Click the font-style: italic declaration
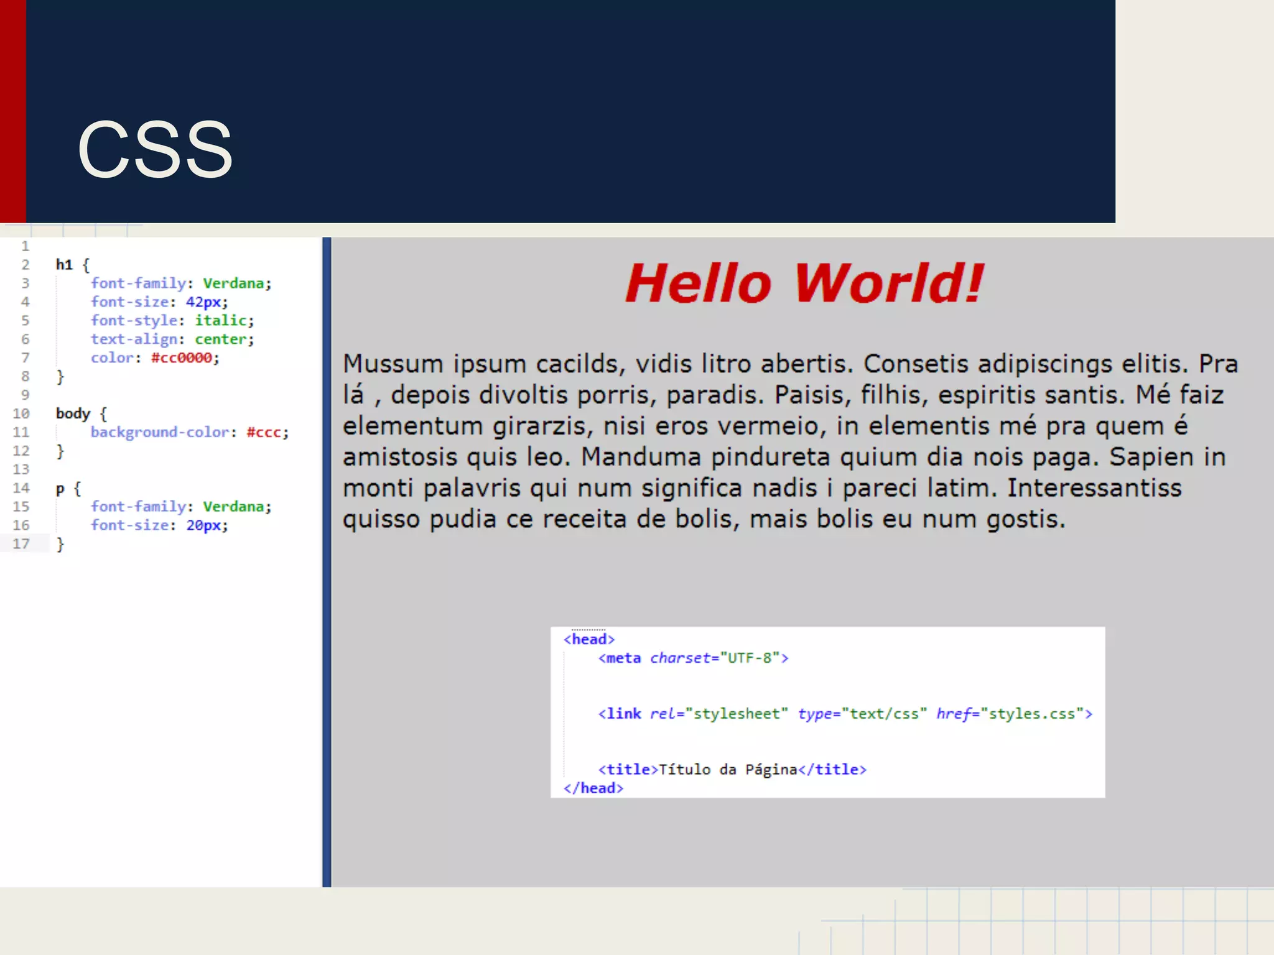 coord(172,321)
